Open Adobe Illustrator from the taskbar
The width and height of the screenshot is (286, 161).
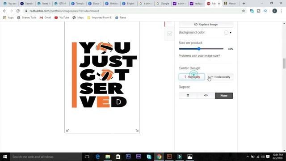169,157
